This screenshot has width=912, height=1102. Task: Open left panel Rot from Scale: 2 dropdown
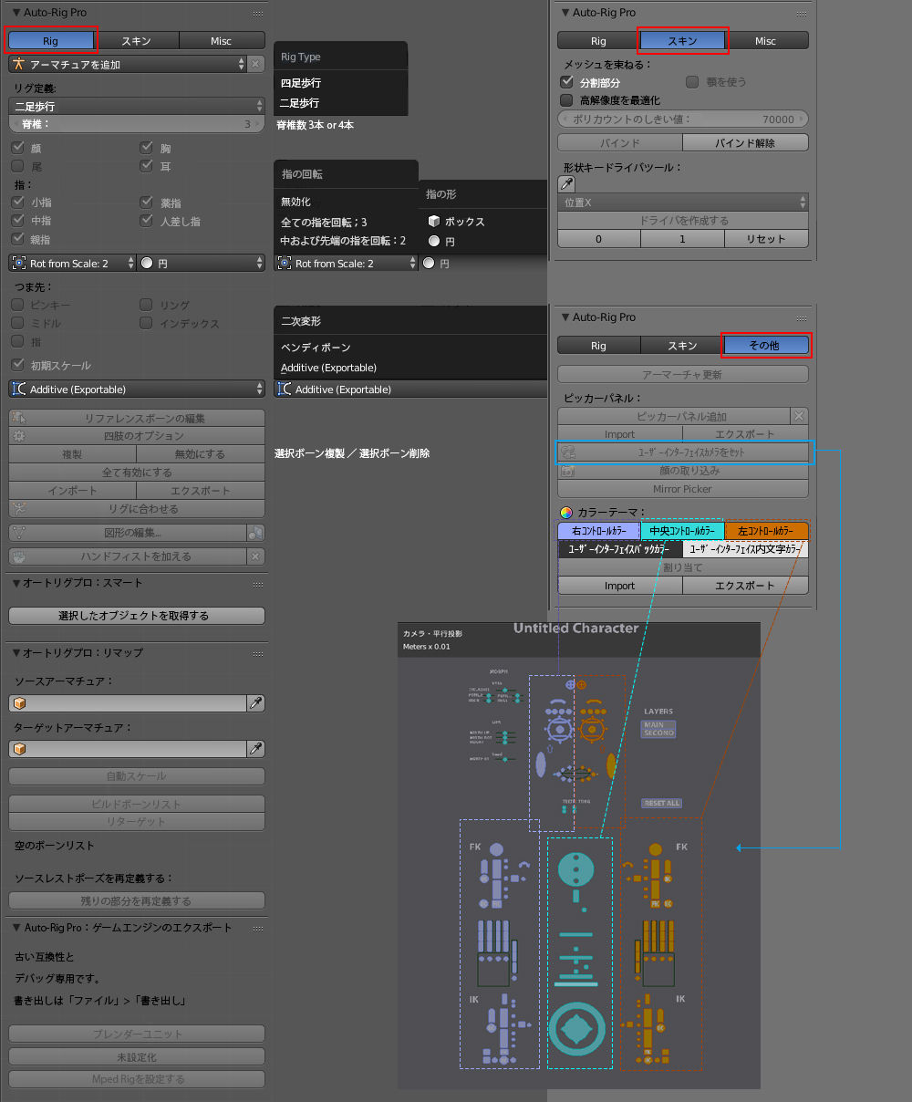point(73,263)
